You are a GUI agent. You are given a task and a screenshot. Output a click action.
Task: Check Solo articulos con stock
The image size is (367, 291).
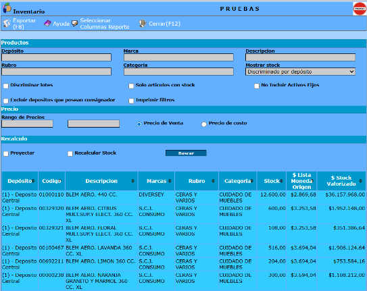[131, 86]
